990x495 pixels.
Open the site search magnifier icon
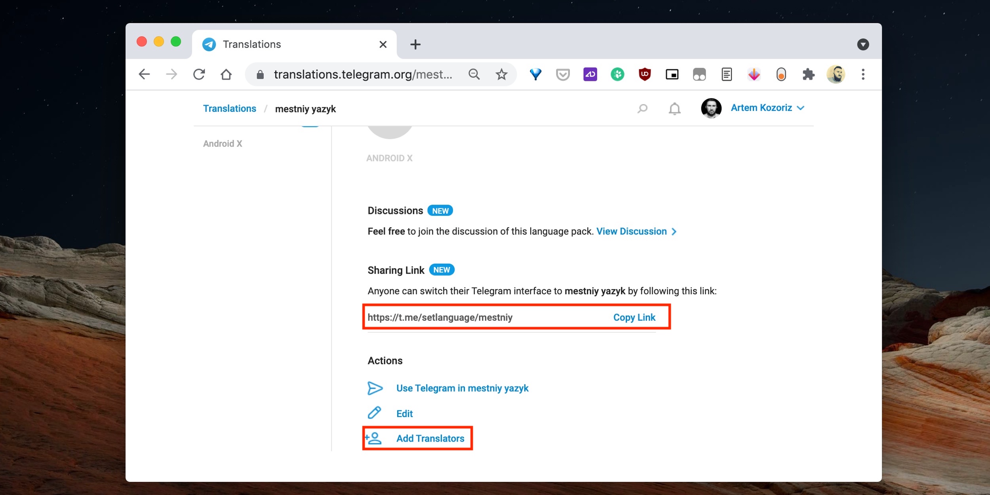642,109
